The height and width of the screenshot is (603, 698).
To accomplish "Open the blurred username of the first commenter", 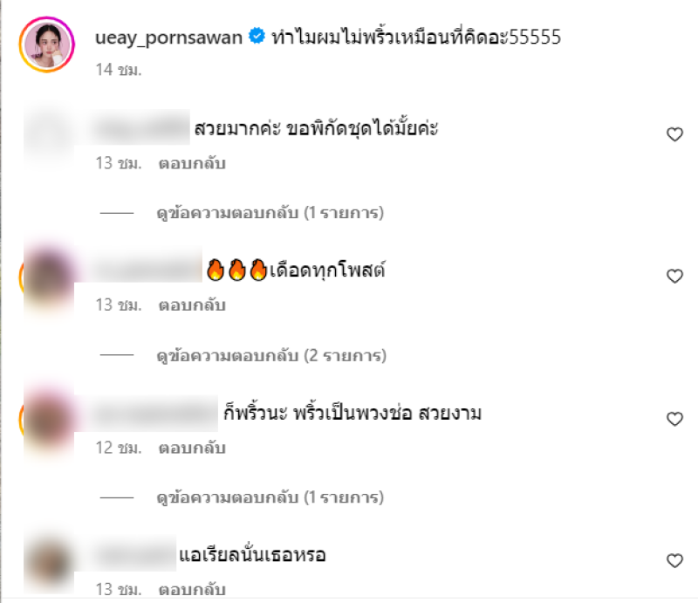I will tap(141, 127).
